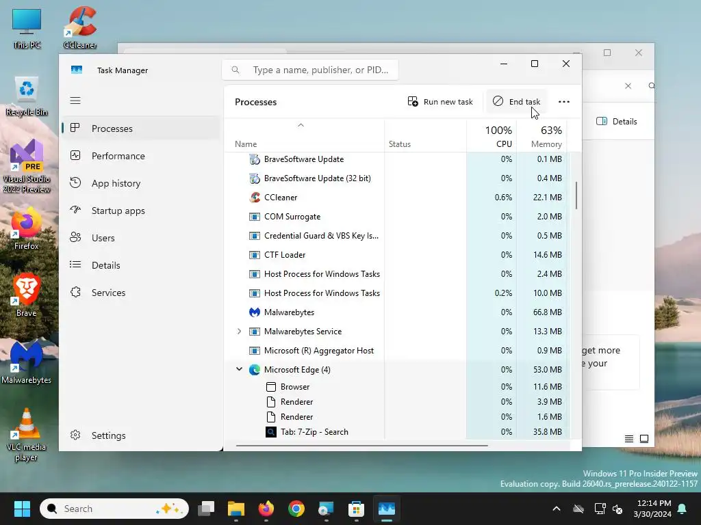Select the COM Surrogate process icon
The height and width of the screenshot is (525, 701).
[255, 217]
